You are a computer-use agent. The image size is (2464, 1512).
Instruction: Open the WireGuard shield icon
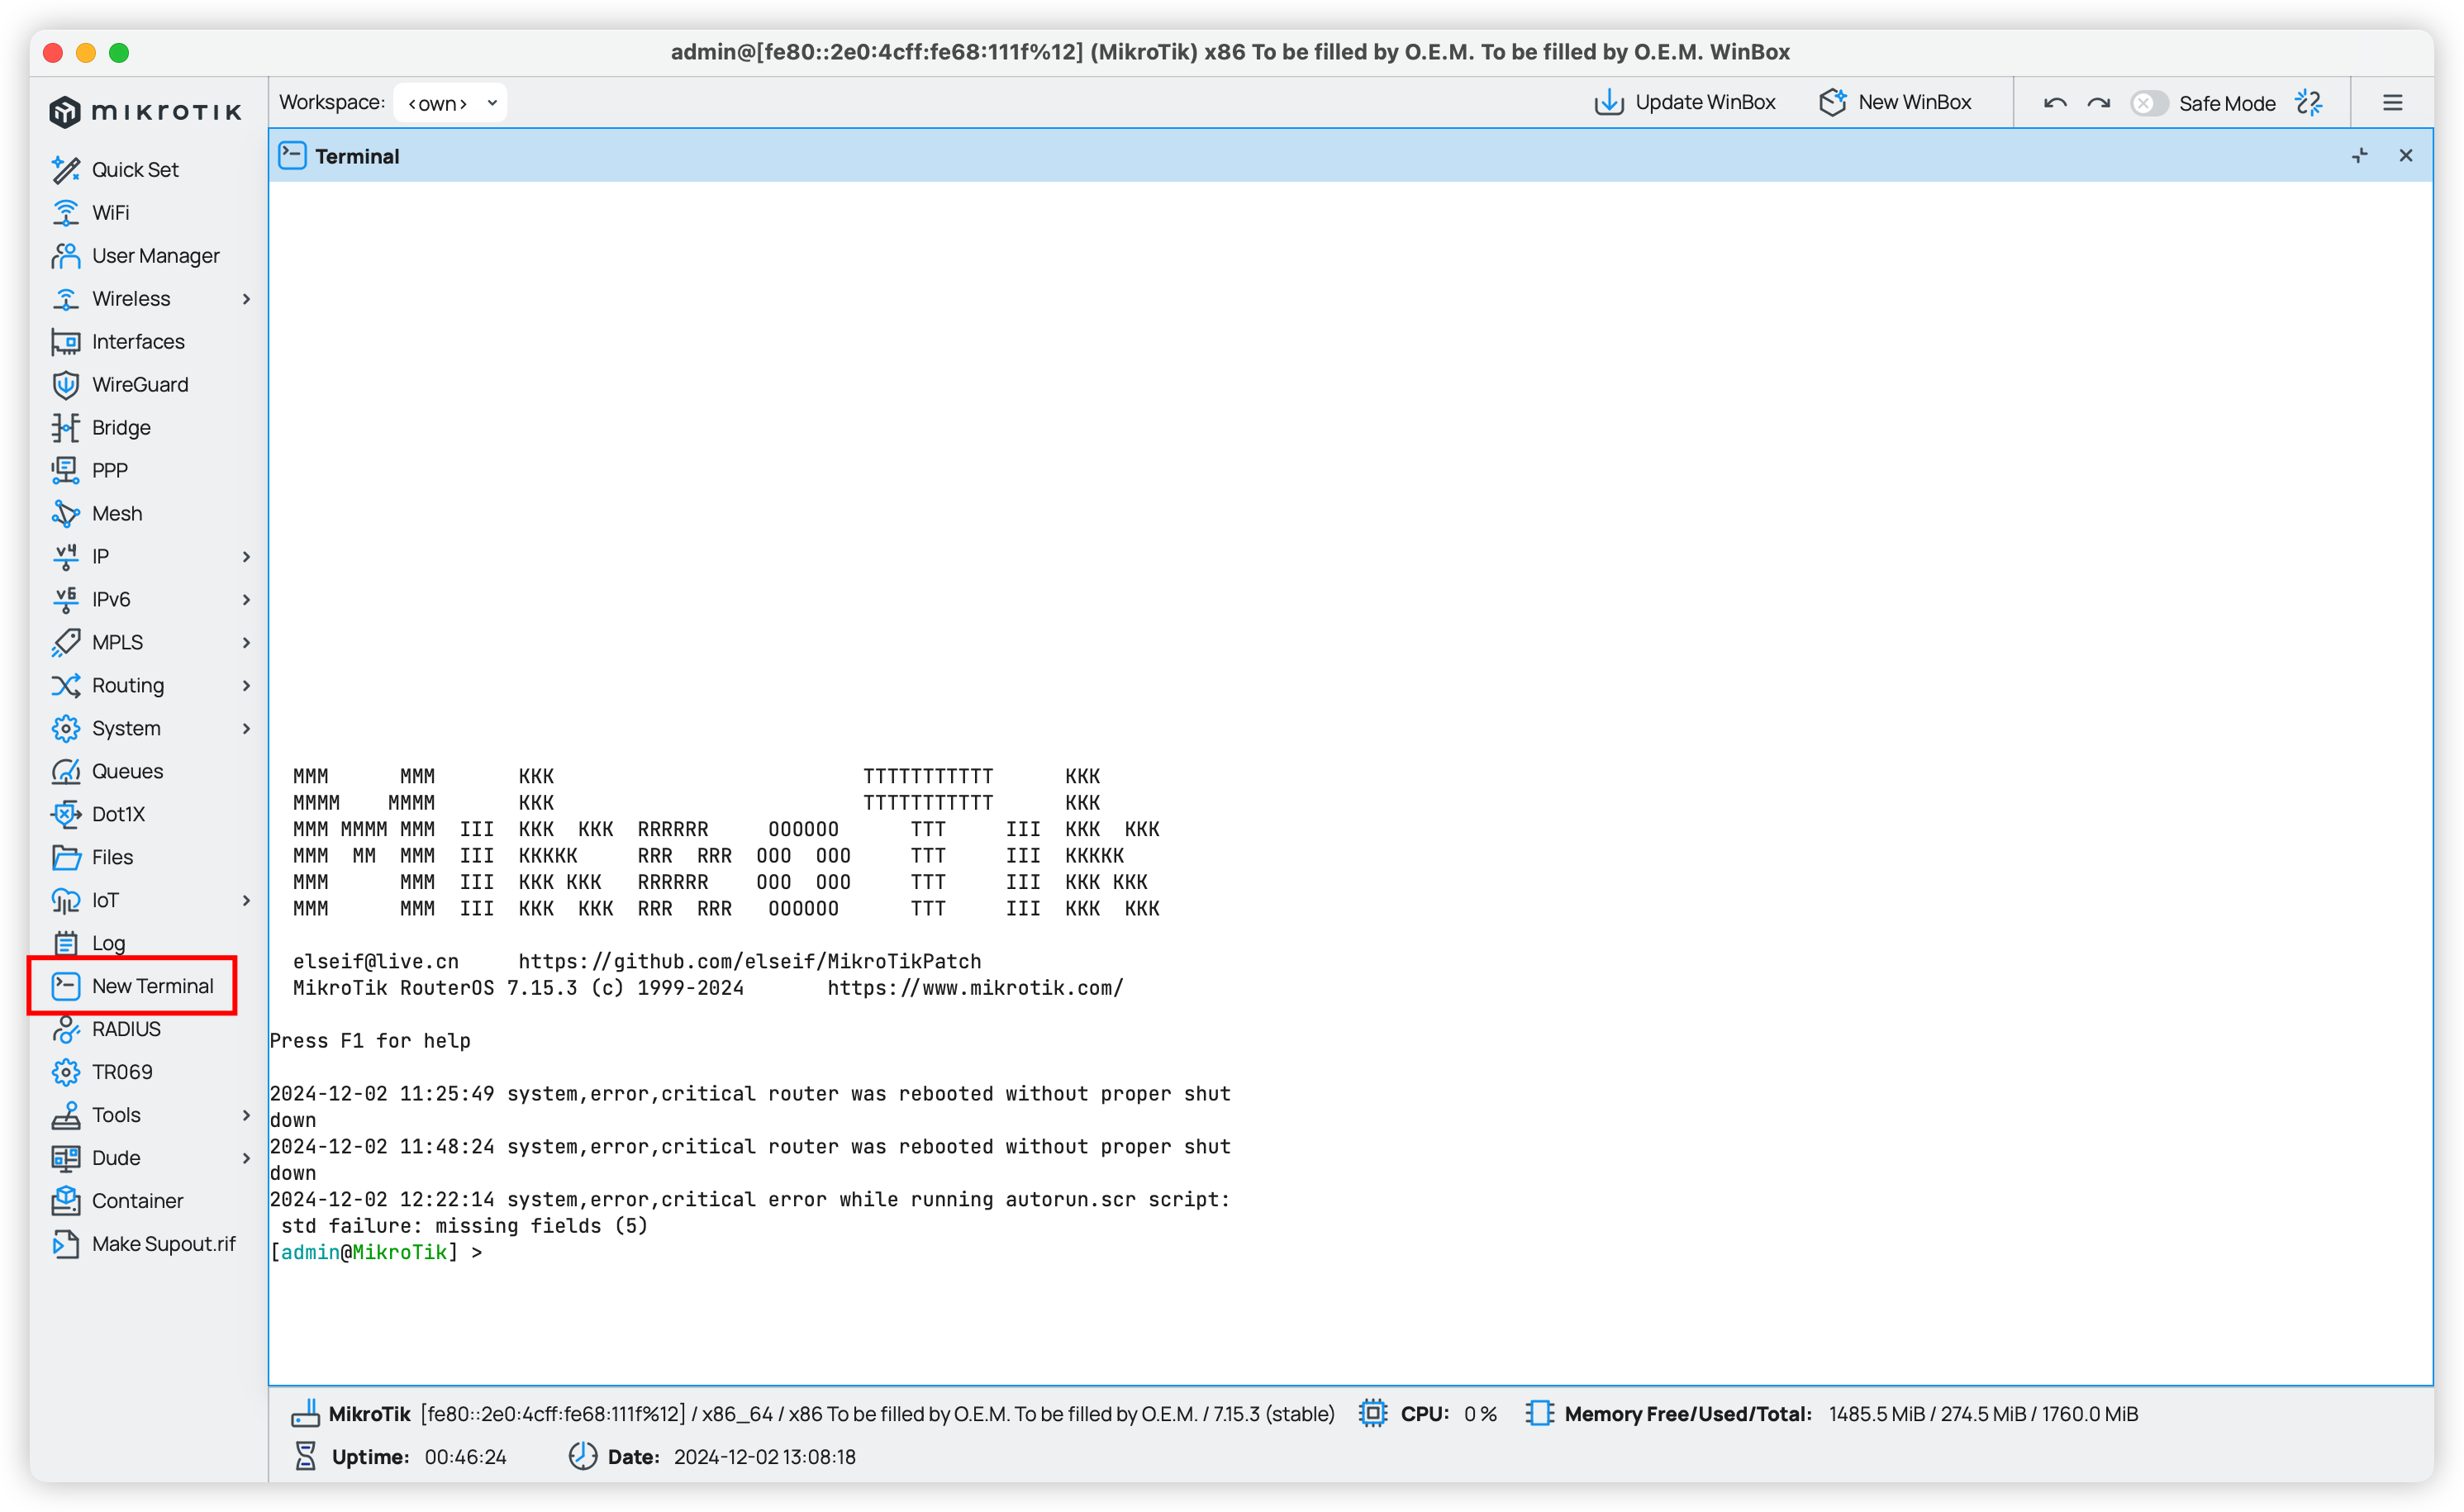point(65,384)
